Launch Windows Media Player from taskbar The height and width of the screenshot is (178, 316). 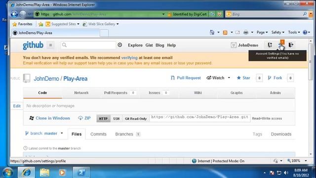coord(62,173)
